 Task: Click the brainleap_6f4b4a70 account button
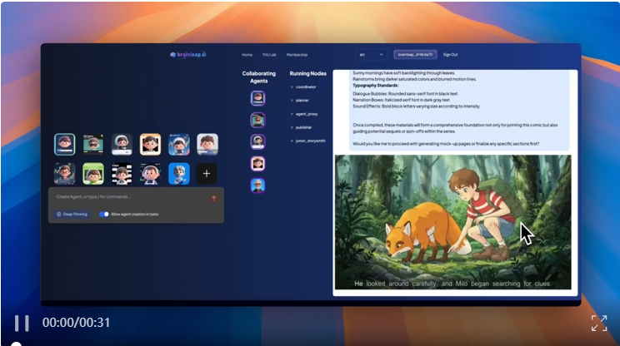[415, 54]
